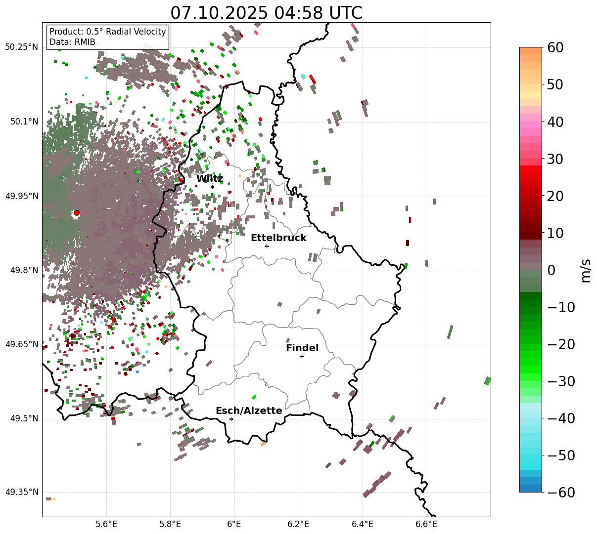Click the colorbar value 40
Image resolution: width=597 pixels, height=534 pixels.
(556, 122)
